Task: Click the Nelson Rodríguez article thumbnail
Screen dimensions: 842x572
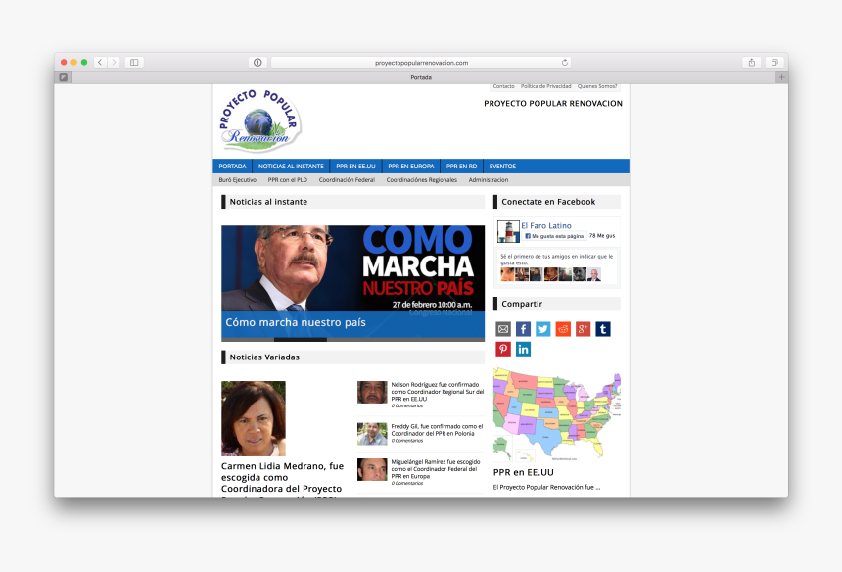Action: pyautogui.click(x=372, y=392)
